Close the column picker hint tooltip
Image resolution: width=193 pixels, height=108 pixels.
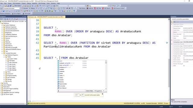tap(103, 94)
